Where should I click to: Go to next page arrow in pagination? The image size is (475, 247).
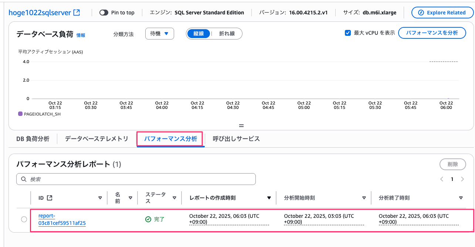[462, 179]
